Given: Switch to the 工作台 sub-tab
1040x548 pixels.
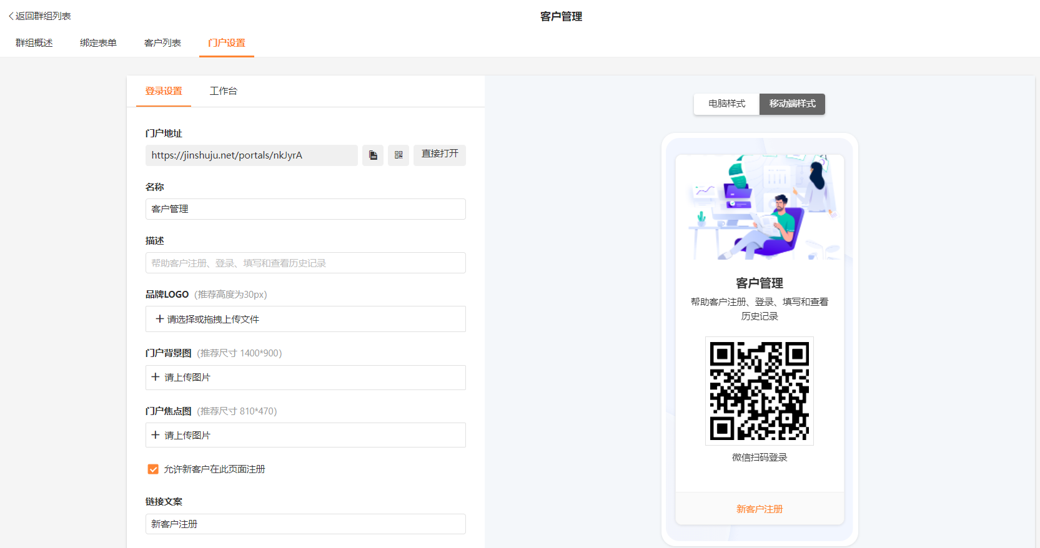Looking at the screenshot, I should coord(224,91).
